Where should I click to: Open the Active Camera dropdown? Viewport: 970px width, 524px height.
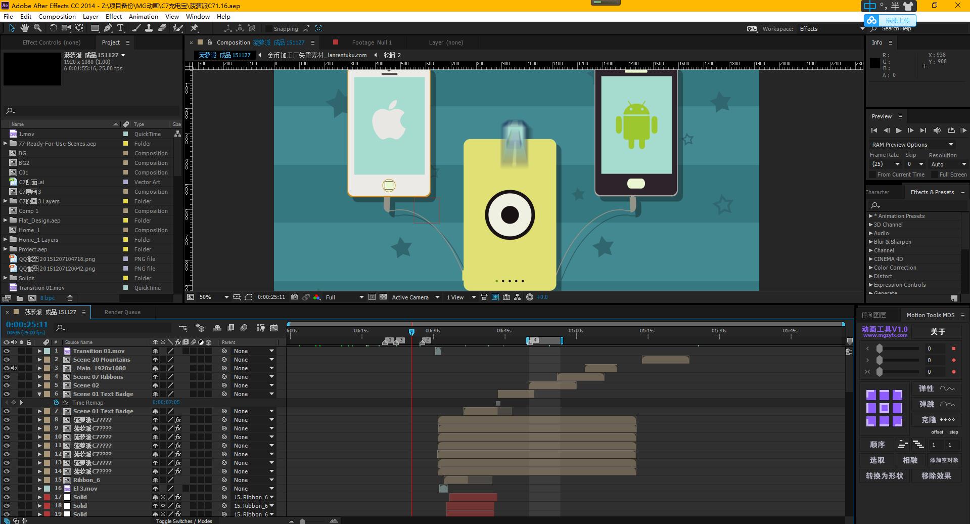415,297
